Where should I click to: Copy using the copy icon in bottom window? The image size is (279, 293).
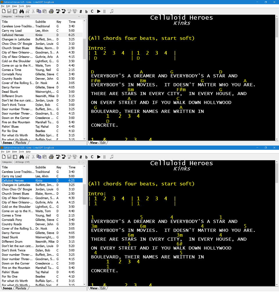[x=39, y=157]
